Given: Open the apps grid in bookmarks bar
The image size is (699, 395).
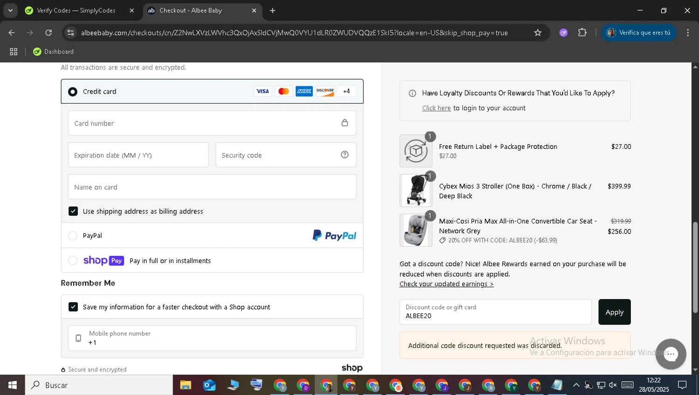Looking at the screenshot, I should 14,52.
